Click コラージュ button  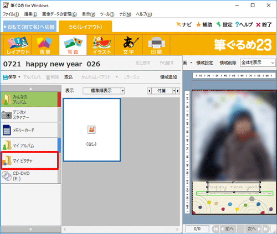pyautogui.click(x=131, y=77)
